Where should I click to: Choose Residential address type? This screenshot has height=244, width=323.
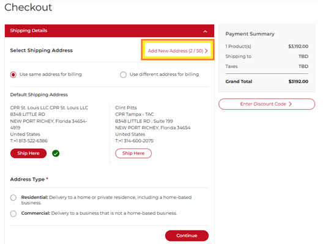point(13,198)
